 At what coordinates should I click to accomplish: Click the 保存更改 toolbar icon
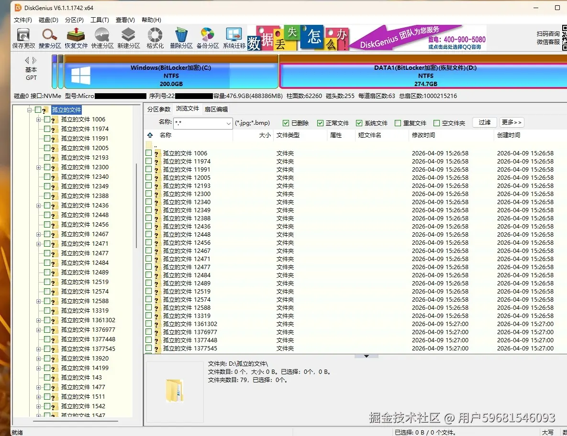[23, 38]
